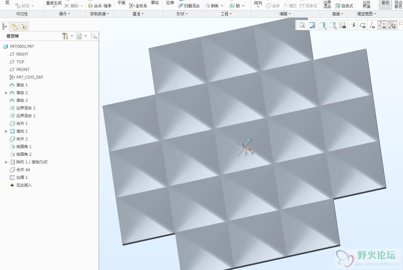The height and width of the screenshot is (270, 403).
Task: Click the 拉伸 extrude button
Action: coord(170,3)
